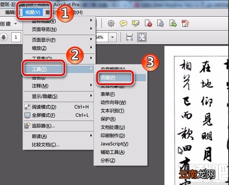Choose 比较文档(C)... compare documents

coord(59,145)
